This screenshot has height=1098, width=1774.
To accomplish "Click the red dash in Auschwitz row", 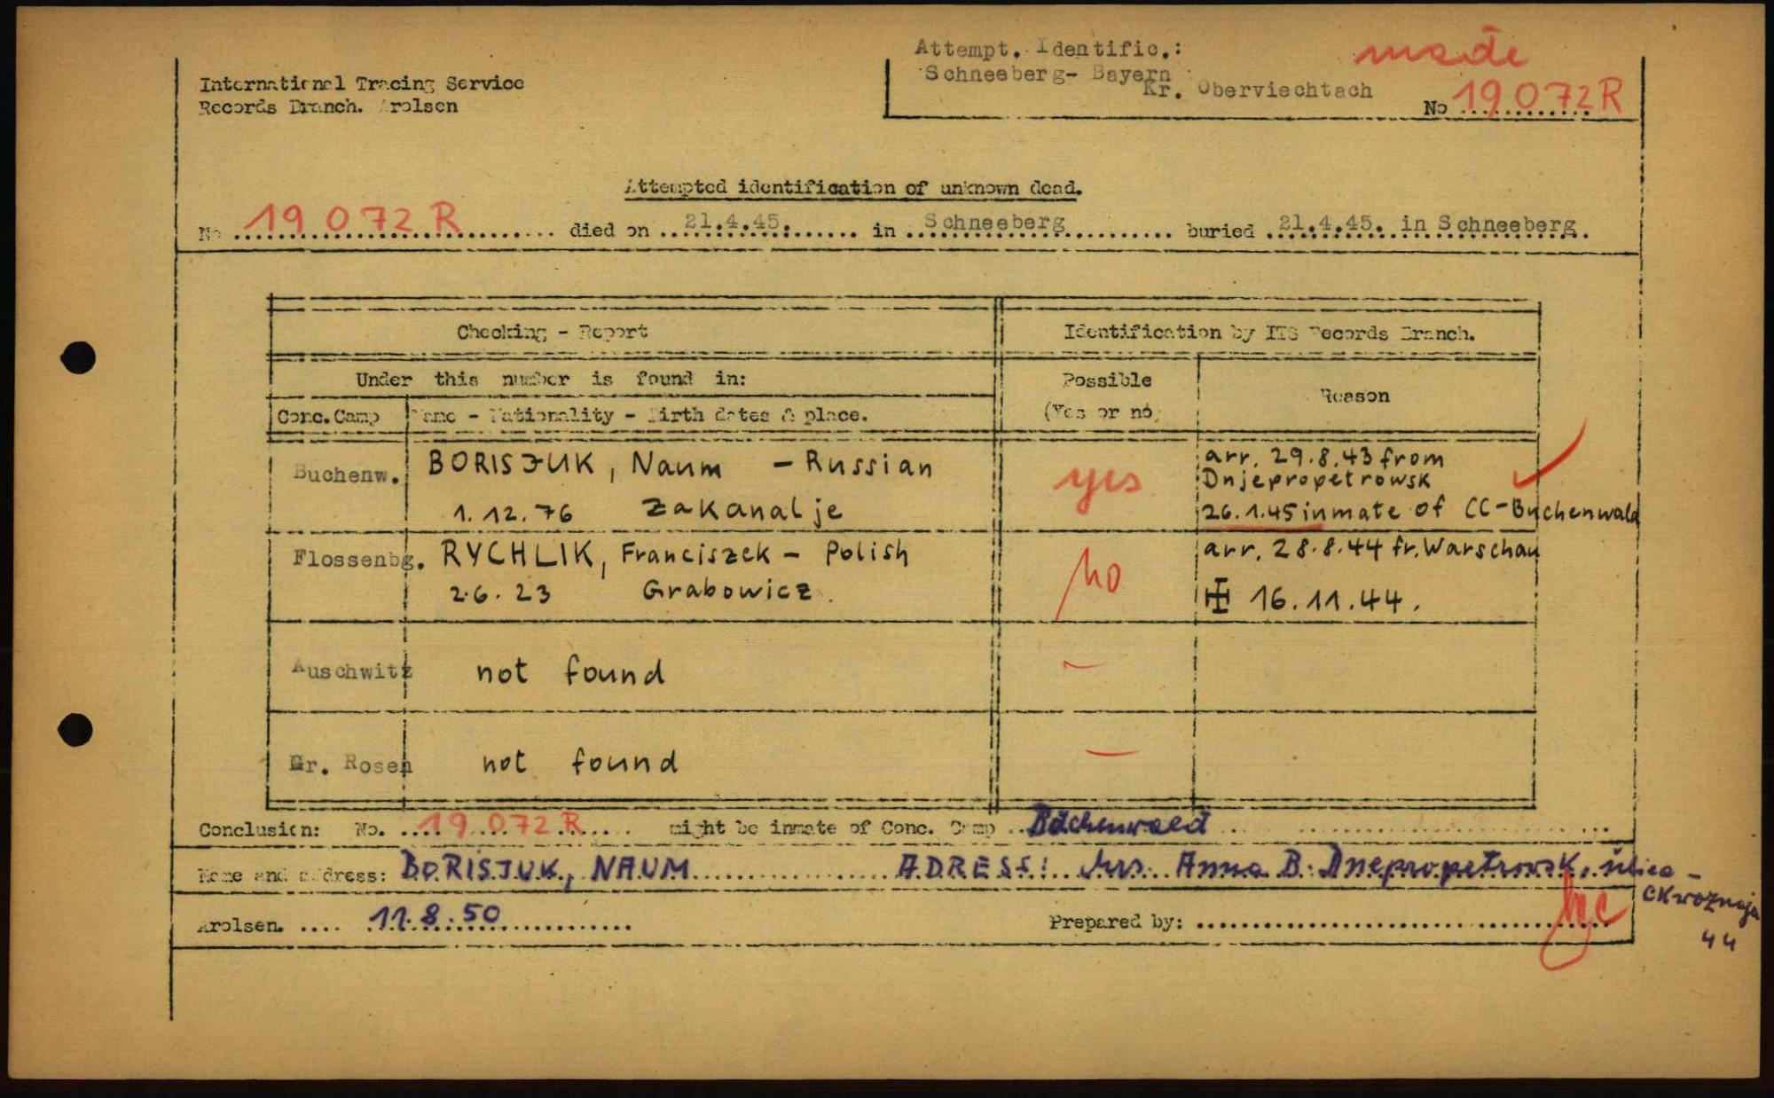I will pyautogui.click(x=1084, y=664).
